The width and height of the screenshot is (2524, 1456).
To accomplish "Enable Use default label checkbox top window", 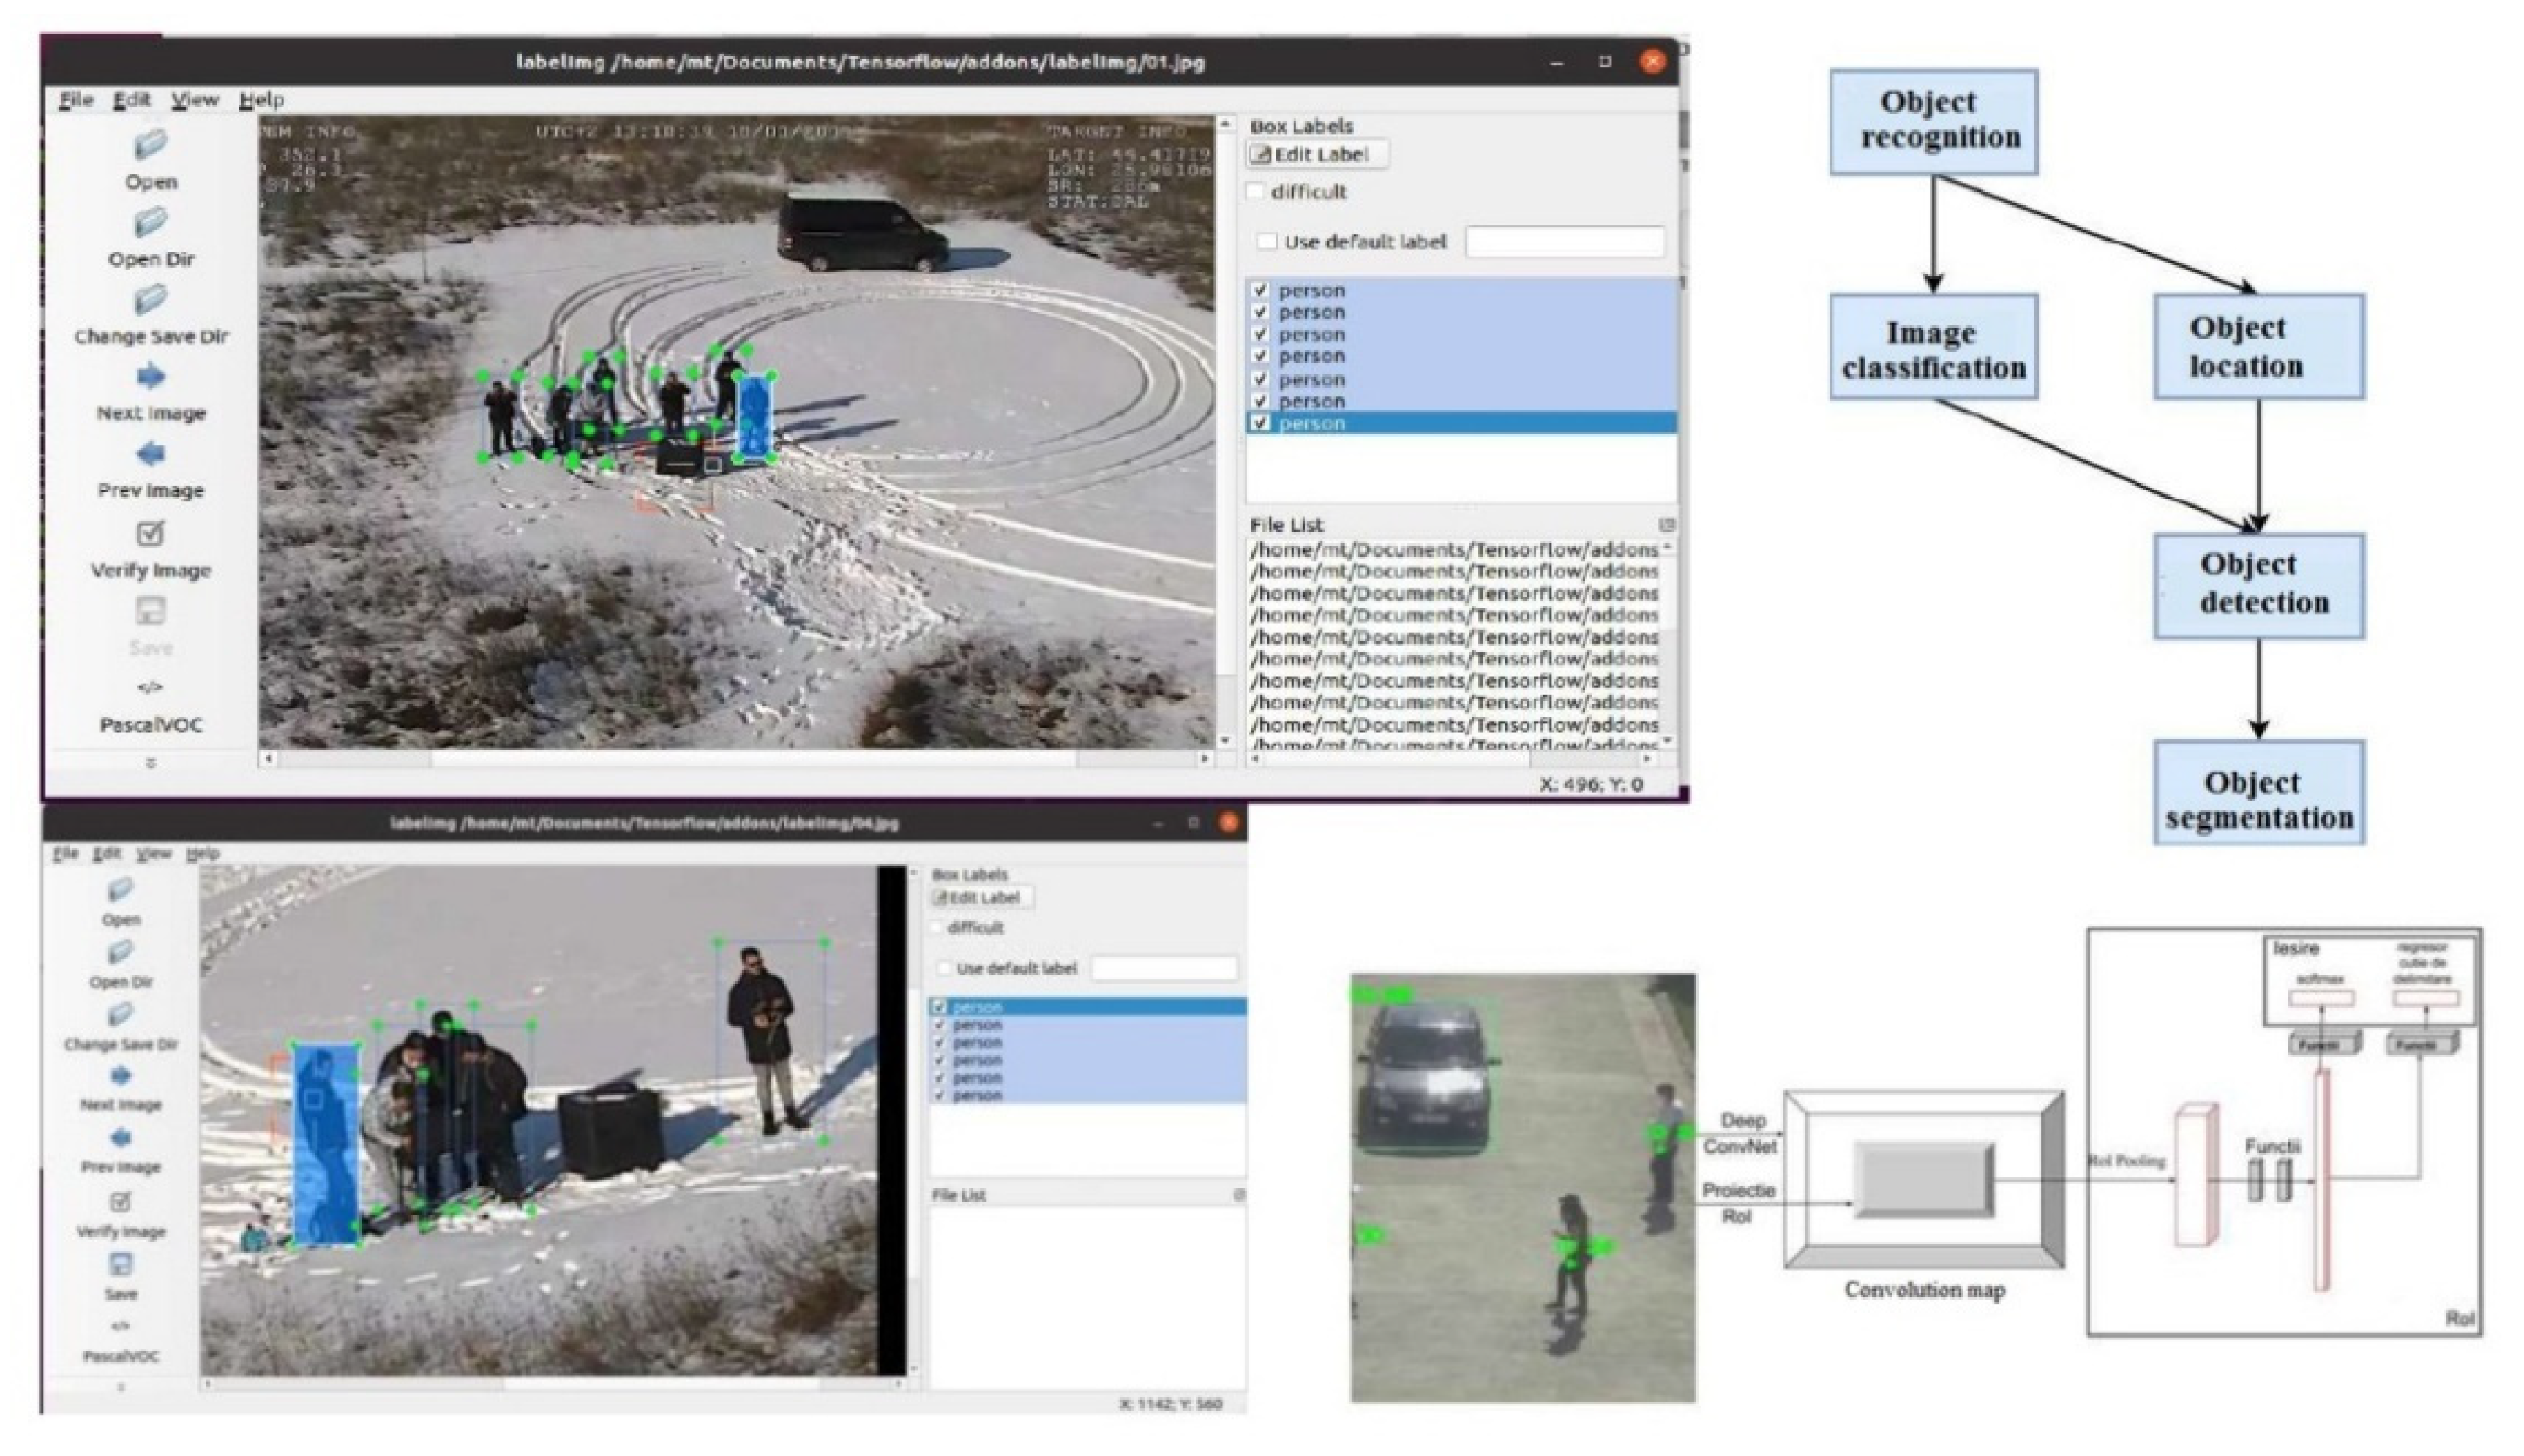I will coord(1267,242).
